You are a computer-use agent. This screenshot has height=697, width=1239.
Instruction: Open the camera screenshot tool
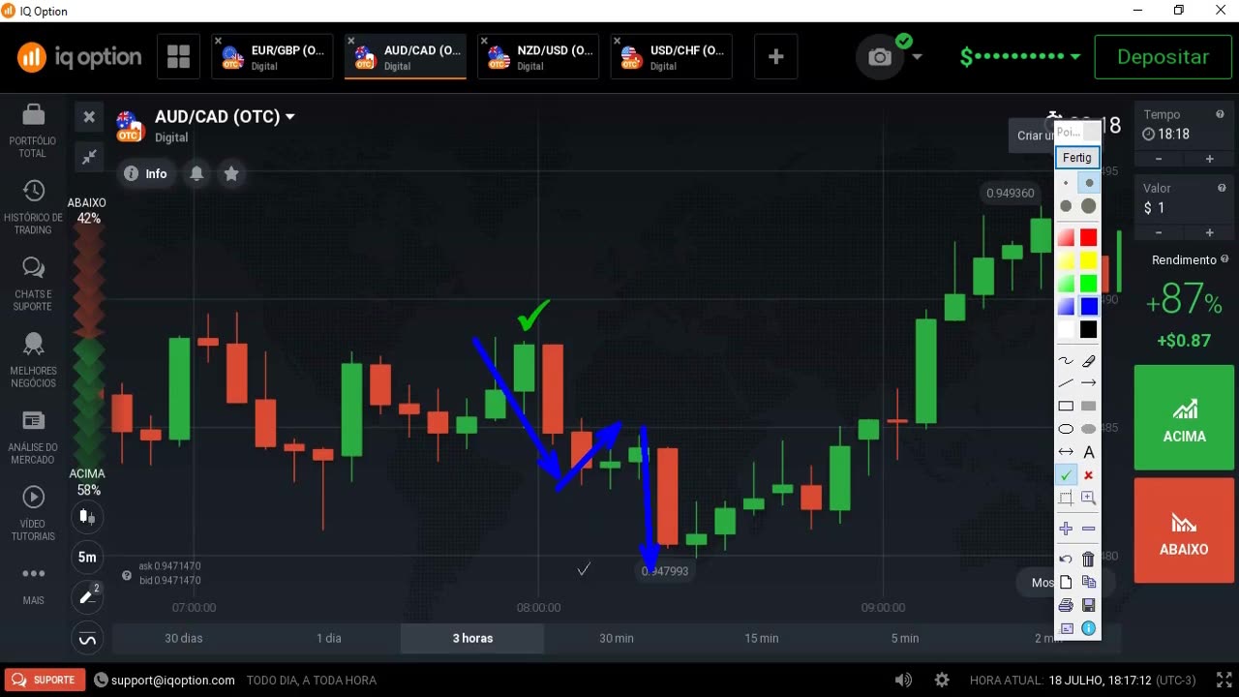click(x=880, y=57)
